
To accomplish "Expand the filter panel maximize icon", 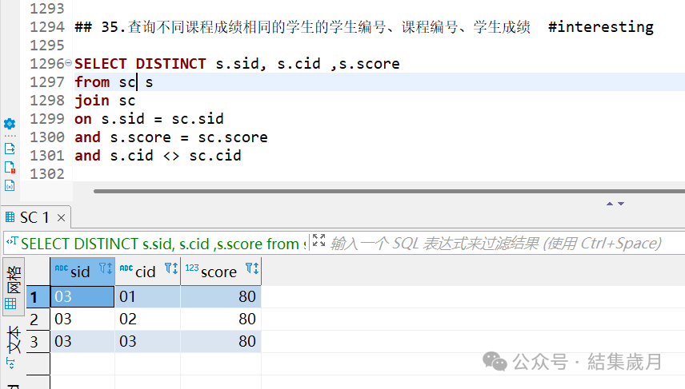I will (319, 240).
